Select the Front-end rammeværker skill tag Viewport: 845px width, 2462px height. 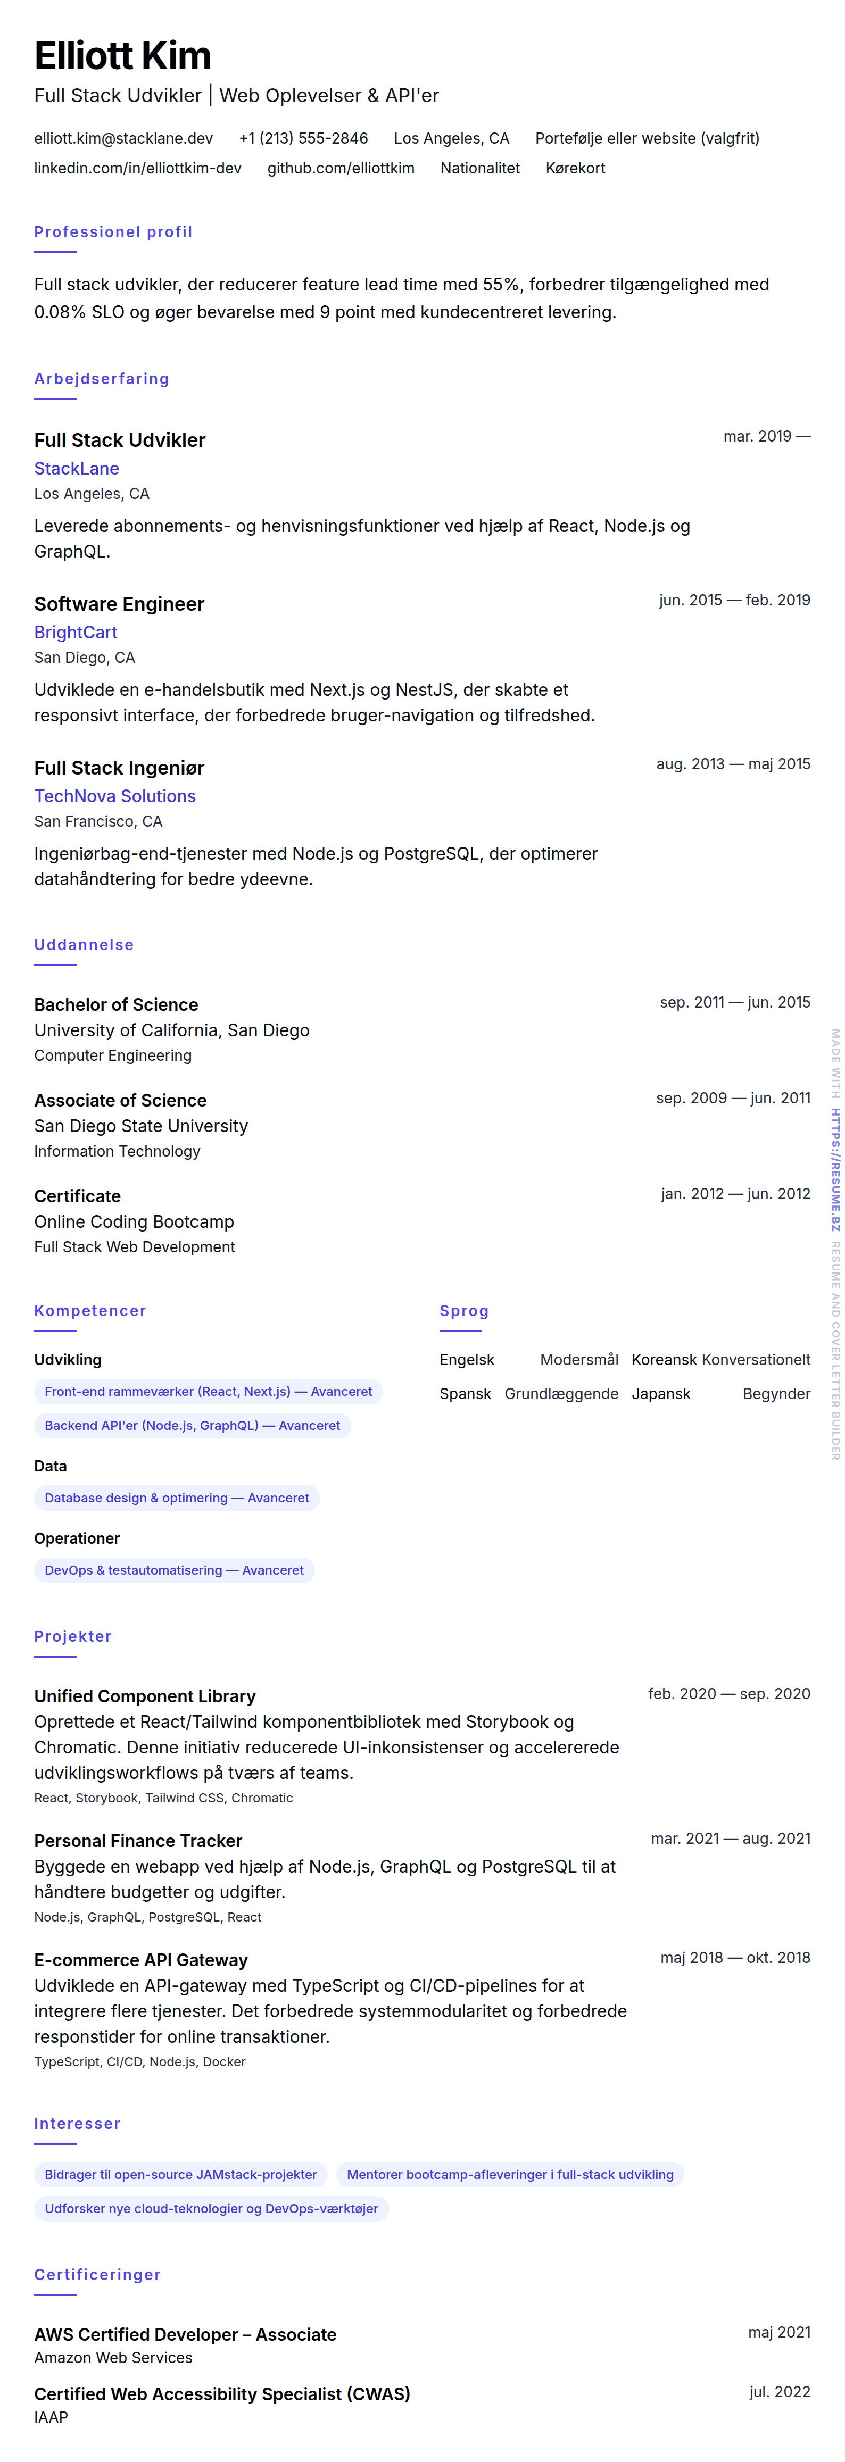pos(208,1392)
